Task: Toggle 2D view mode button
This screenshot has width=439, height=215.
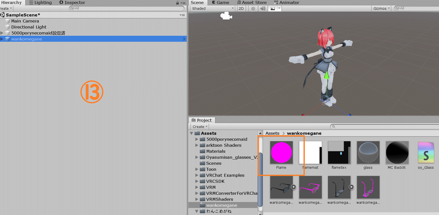Action: pyautogui.click(x=241, y=8)
